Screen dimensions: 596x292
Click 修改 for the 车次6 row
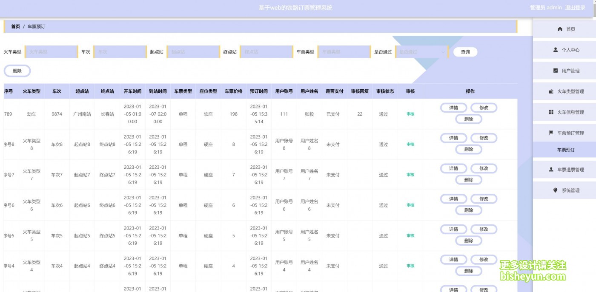pos(484,199)
